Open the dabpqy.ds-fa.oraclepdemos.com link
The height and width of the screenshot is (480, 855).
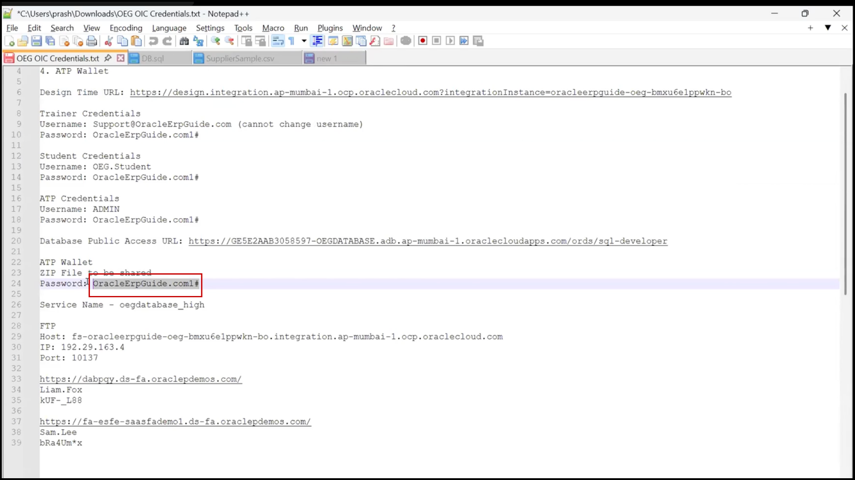[141, 379]
